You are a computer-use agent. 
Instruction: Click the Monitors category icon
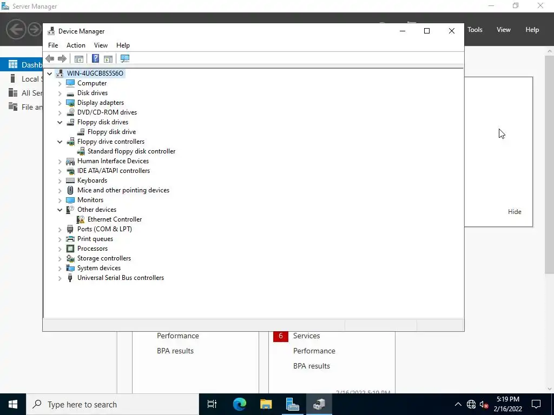[x=70, y=200]
